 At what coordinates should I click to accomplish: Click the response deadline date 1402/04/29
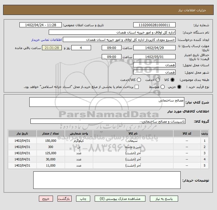click(x=154, y=48)
